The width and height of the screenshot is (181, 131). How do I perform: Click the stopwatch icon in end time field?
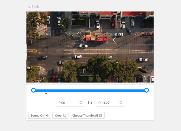121,103
